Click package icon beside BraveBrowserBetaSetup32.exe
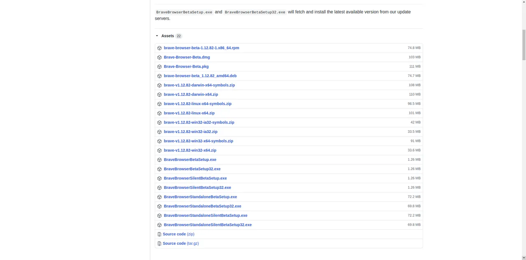This screenshot has height=260, width=526. click(159, 169)
